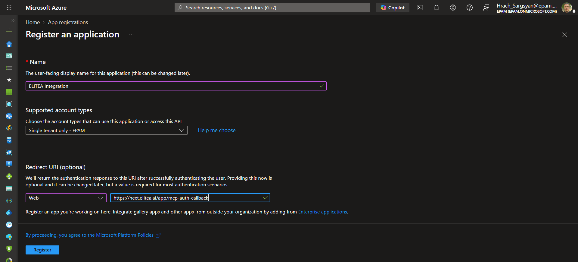
Task: Open Help question mark icon
Action: 470,8
